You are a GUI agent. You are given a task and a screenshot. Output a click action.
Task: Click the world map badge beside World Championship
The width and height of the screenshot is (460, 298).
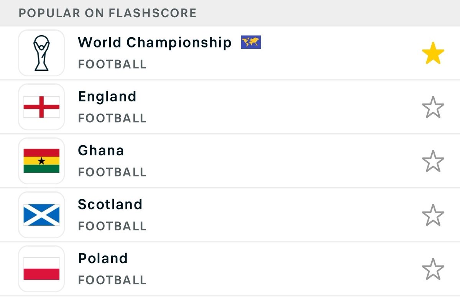251,42
